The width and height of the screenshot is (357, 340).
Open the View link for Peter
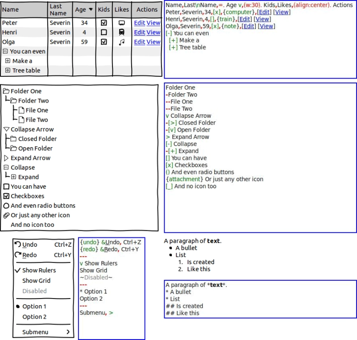coord(154,23)
